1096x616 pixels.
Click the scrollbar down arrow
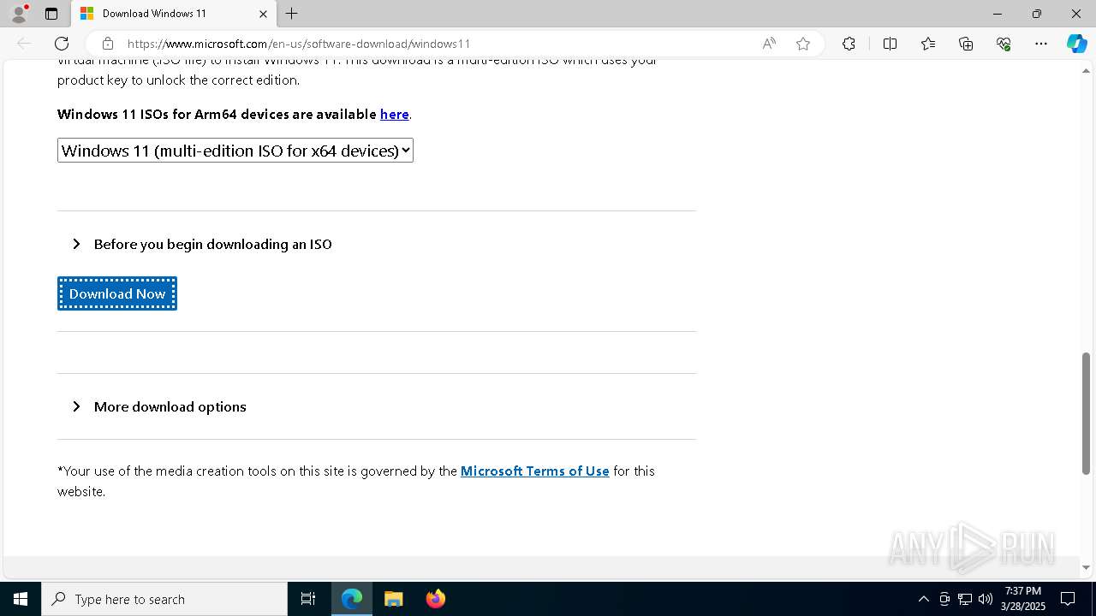[x=1086, y=566]
